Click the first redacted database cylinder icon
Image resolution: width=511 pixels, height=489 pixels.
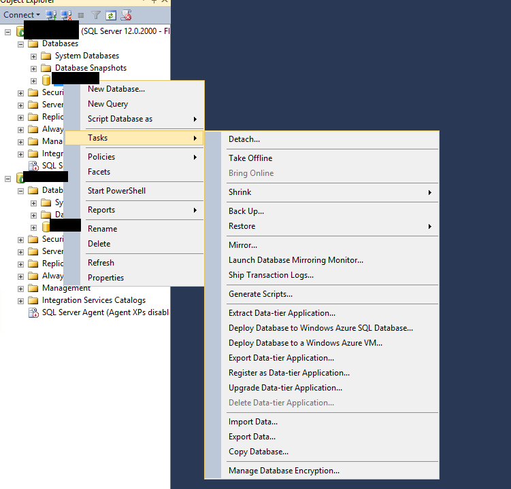click(46, 80)
